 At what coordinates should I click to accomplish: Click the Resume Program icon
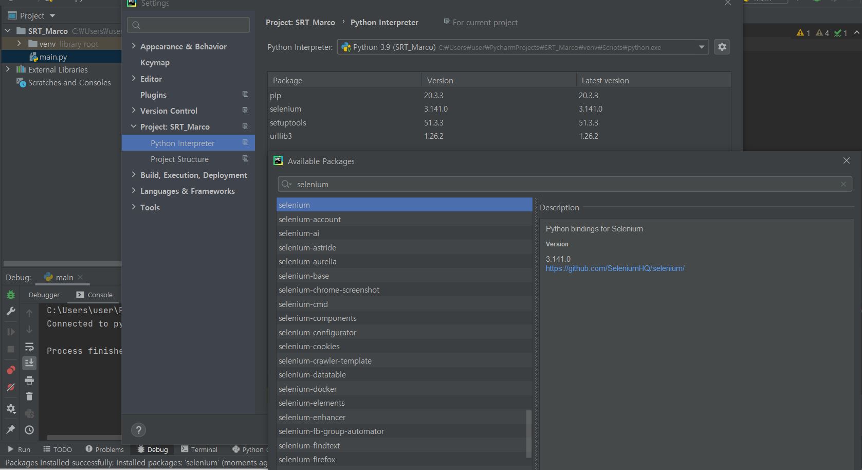pyautogui.click(x=11, y=332)
